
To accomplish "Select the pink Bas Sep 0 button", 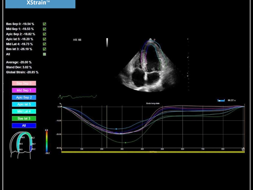I will [24, 83].
